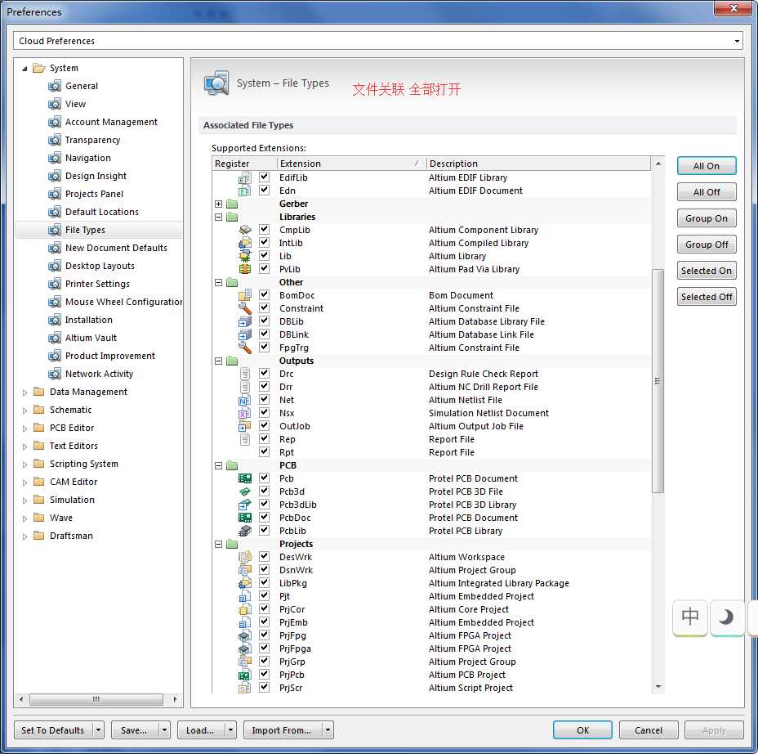
Task: Open the Account Management page
Action: 111,122
